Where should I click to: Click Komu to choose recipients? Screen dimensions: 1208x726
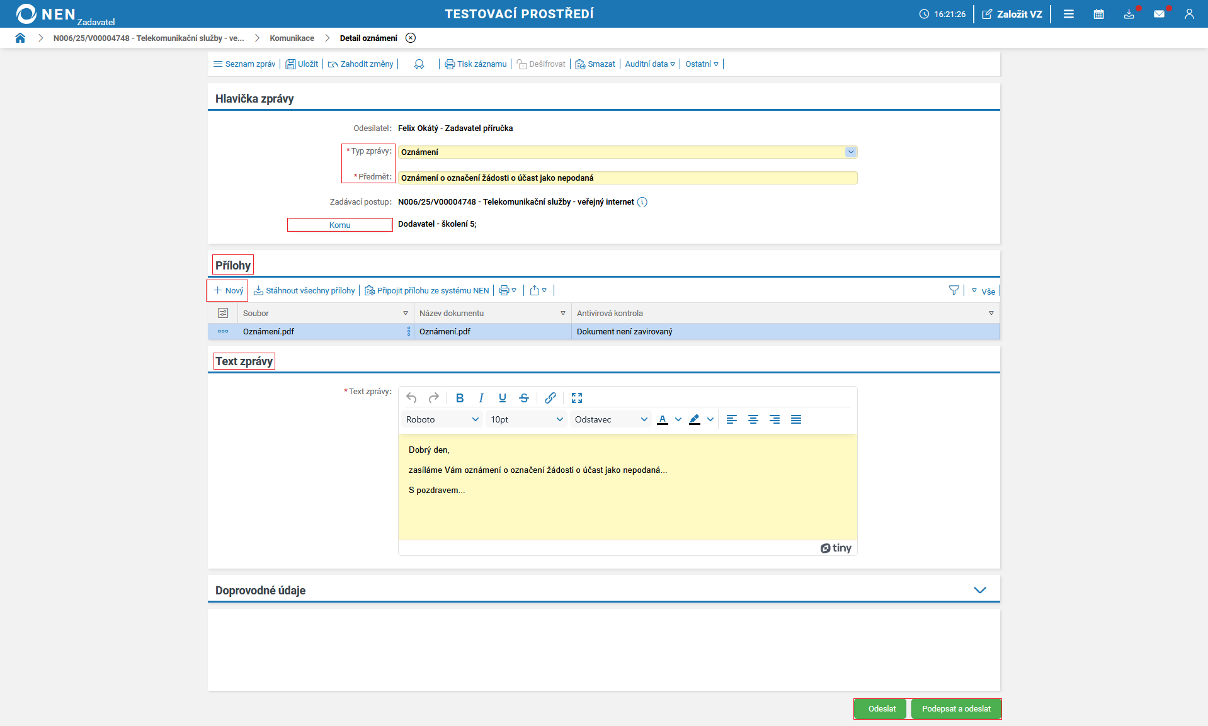click(x=340, y=225)
